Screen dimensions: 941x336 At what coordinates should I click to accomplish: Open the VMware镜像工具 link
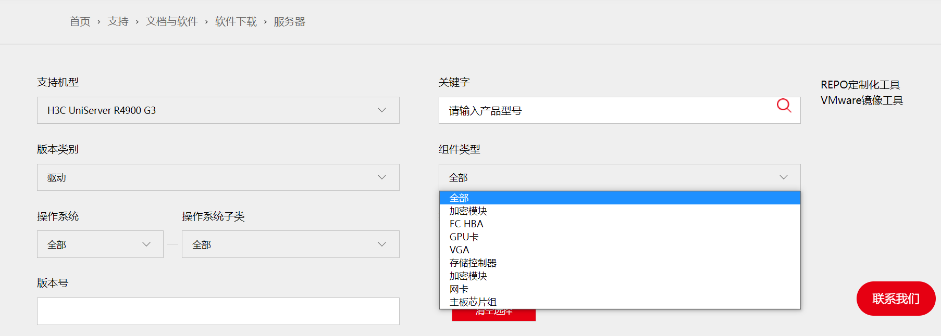pyautogui.click(x=862, y=100)
